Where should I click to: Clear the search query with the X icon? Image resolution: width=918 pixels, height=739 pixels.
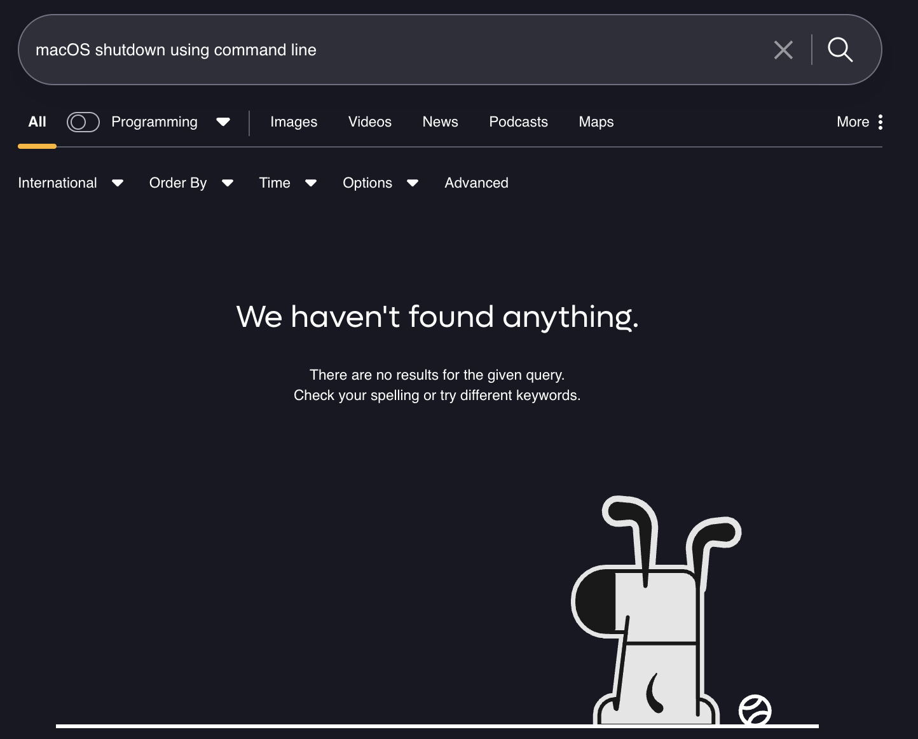tap(783, 50)
